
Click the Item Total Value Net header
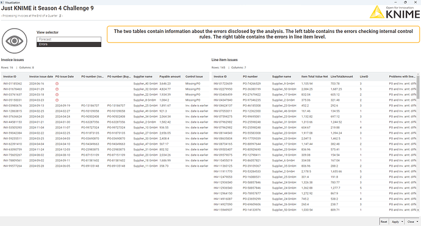point(315,76)
